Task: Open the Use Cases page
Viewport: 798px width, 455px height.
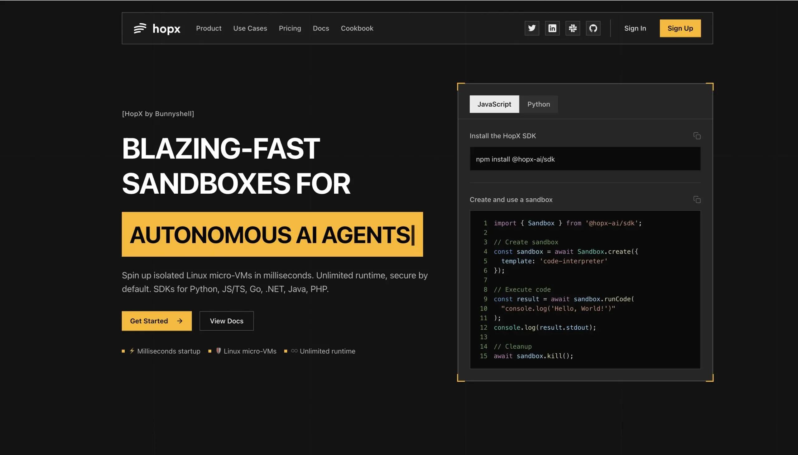Action: [x=250, y=28]
